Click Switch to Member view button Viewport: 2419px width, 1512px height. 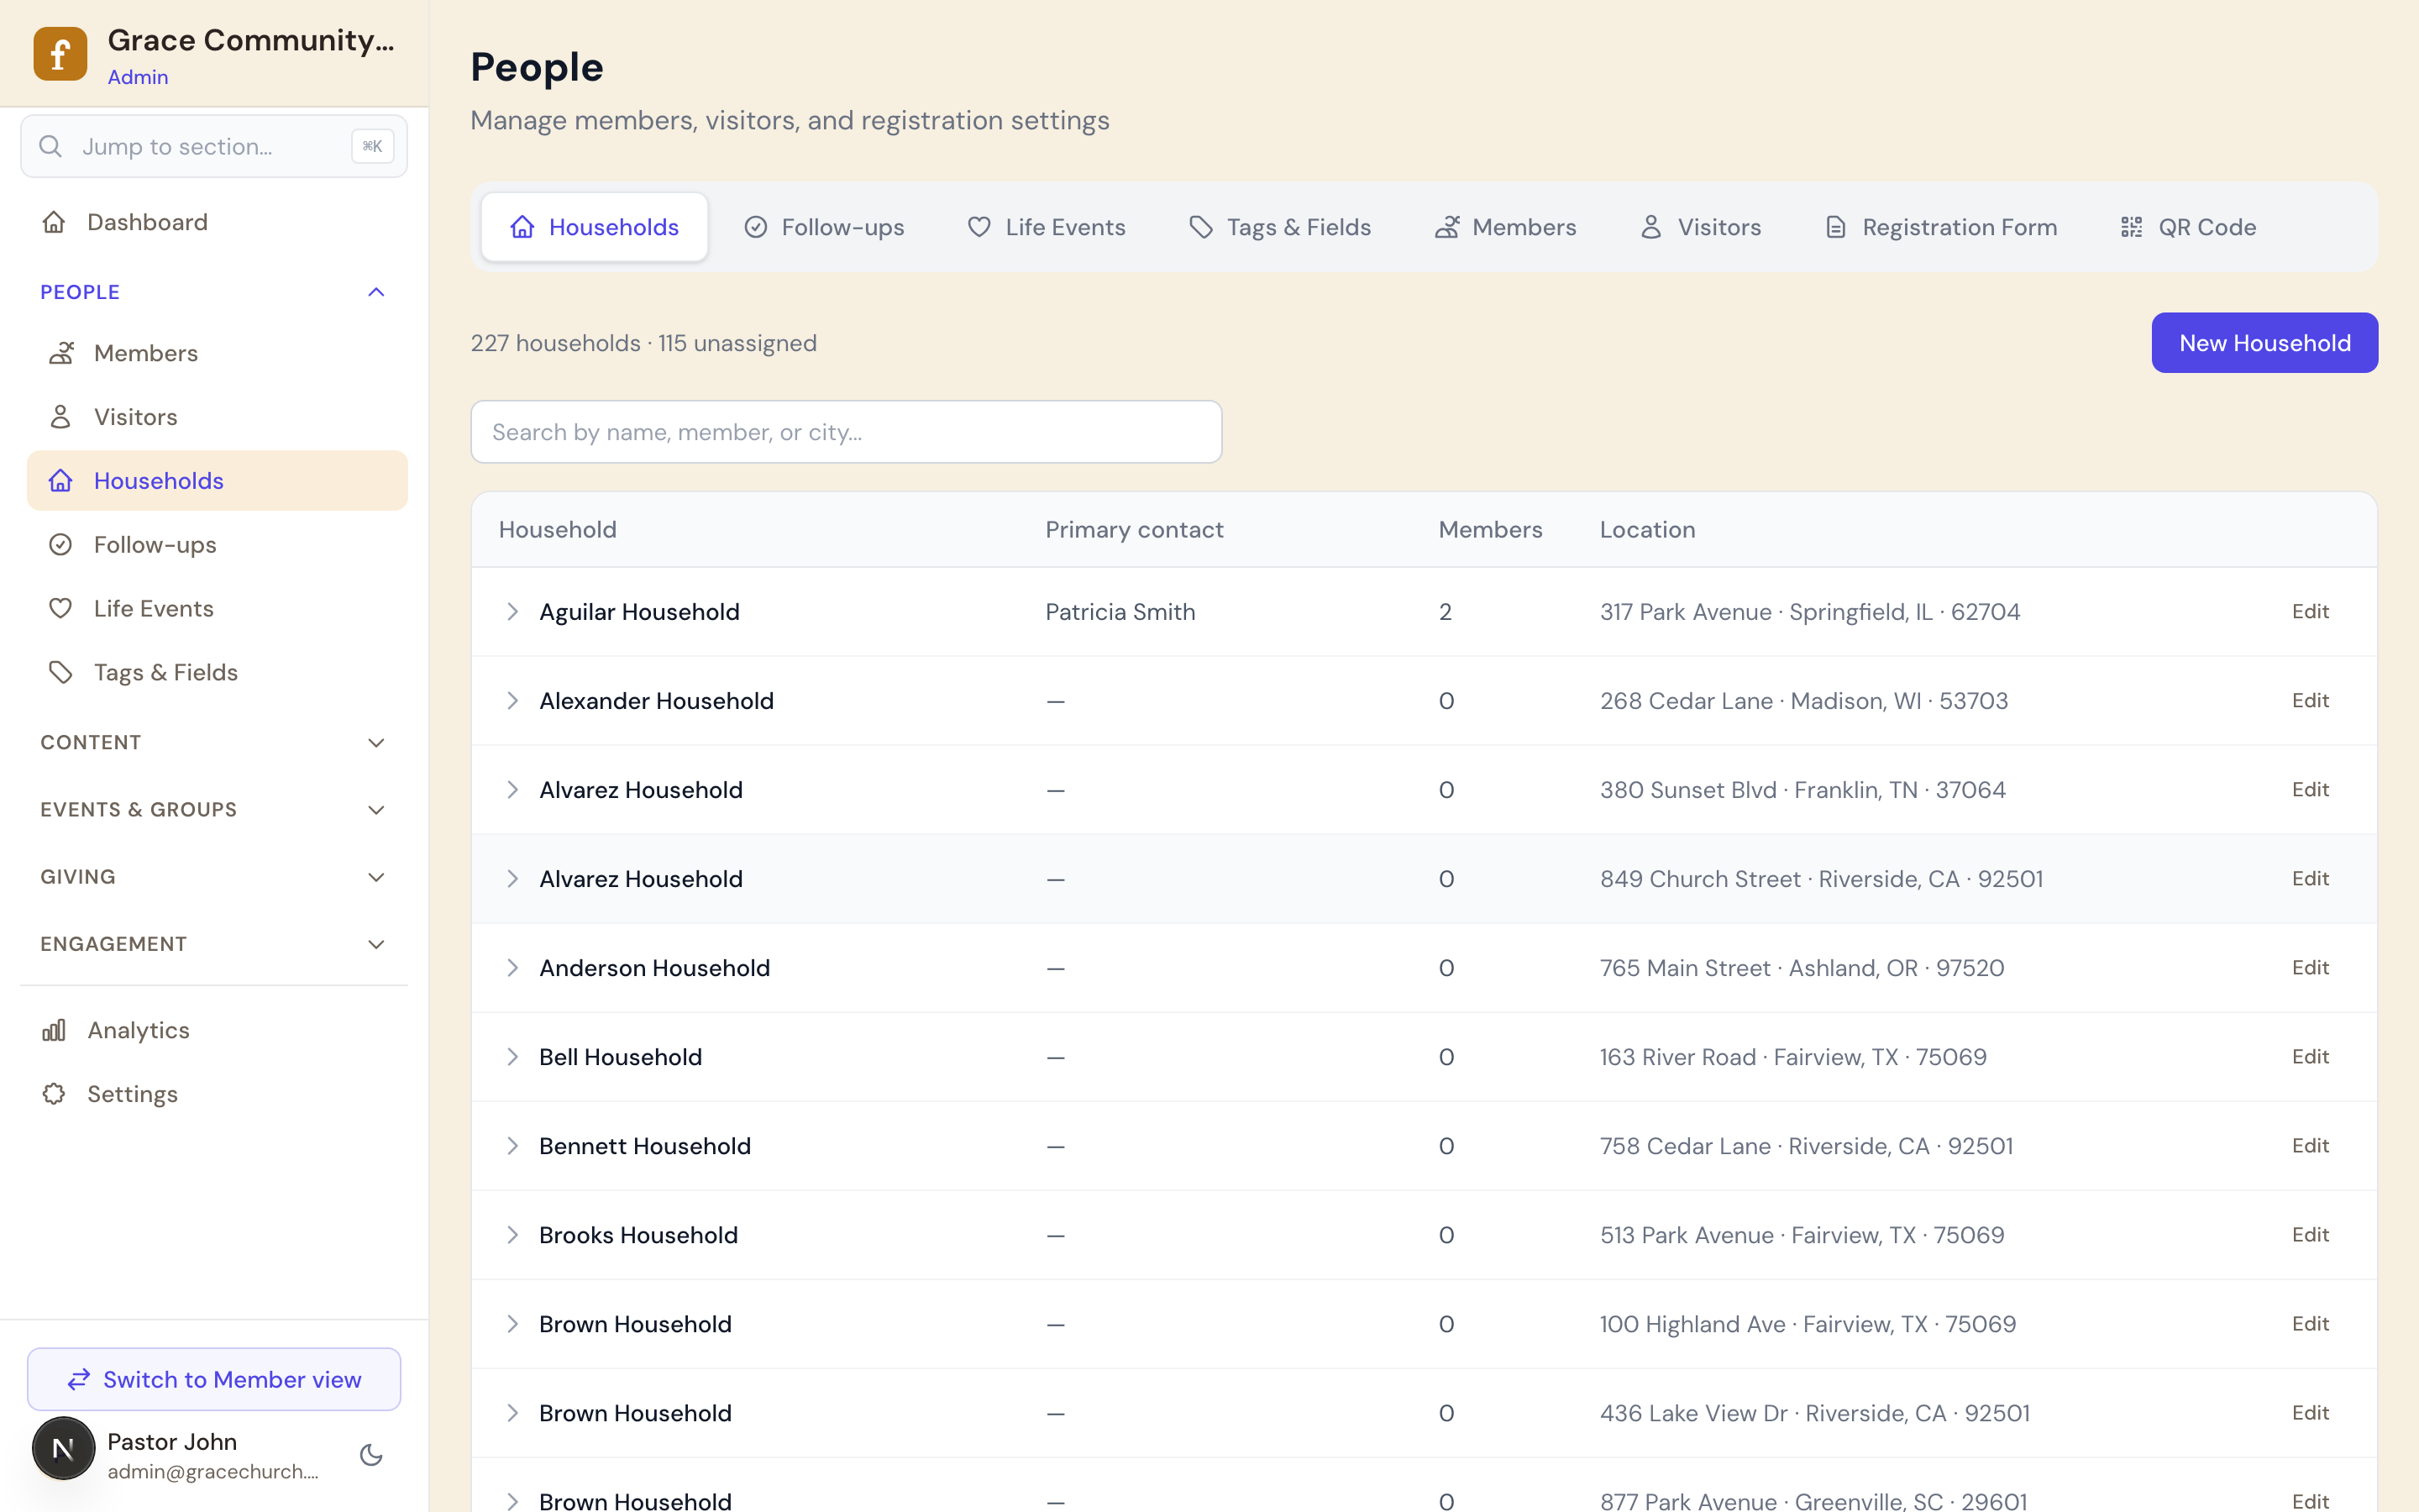[214, 1380]
